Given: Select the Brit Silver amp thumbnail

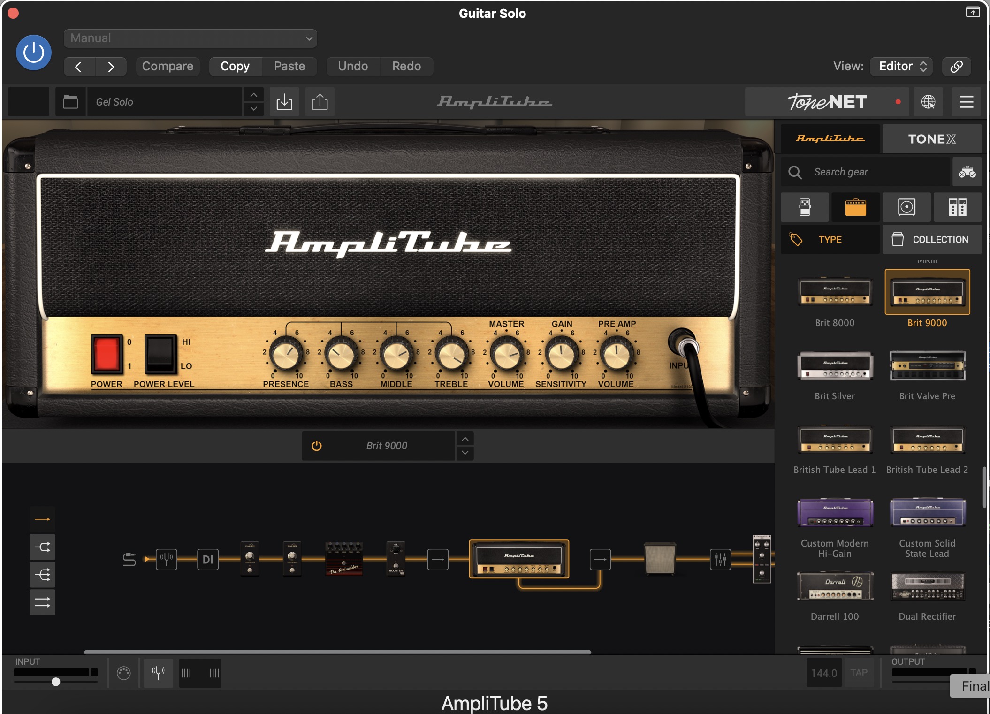Looking at the screenshot, I should [x=835, y=365].
